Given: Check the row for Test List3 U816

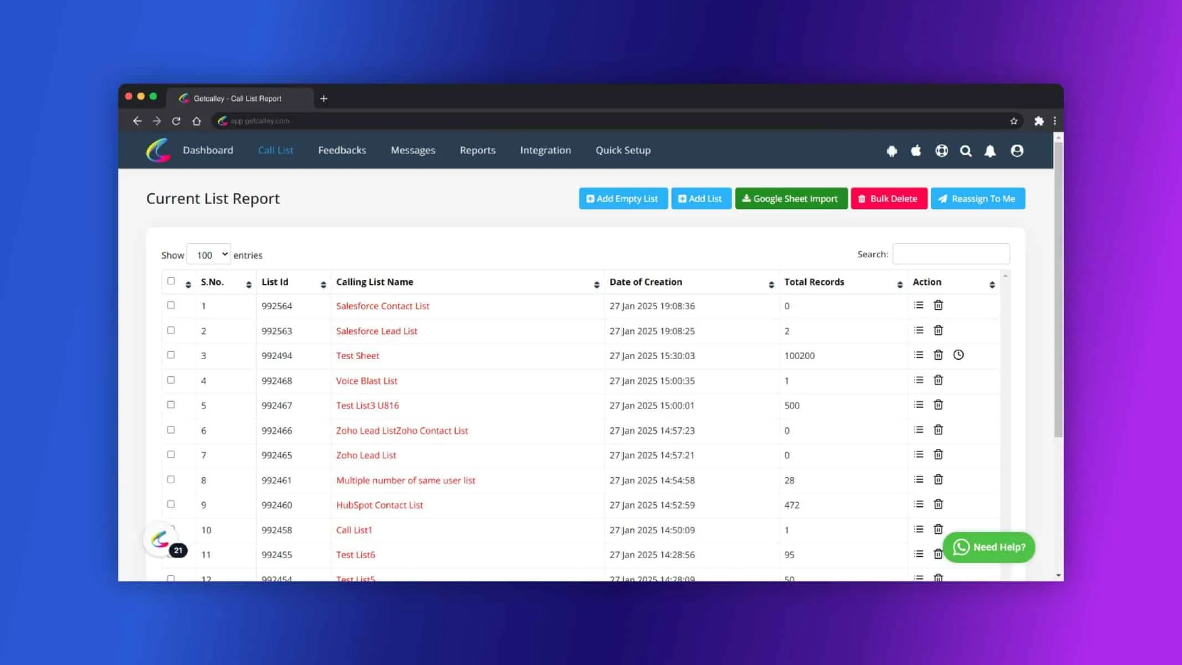Looking at the screenshot, I should pyautogui.click(x=171, y=405).
